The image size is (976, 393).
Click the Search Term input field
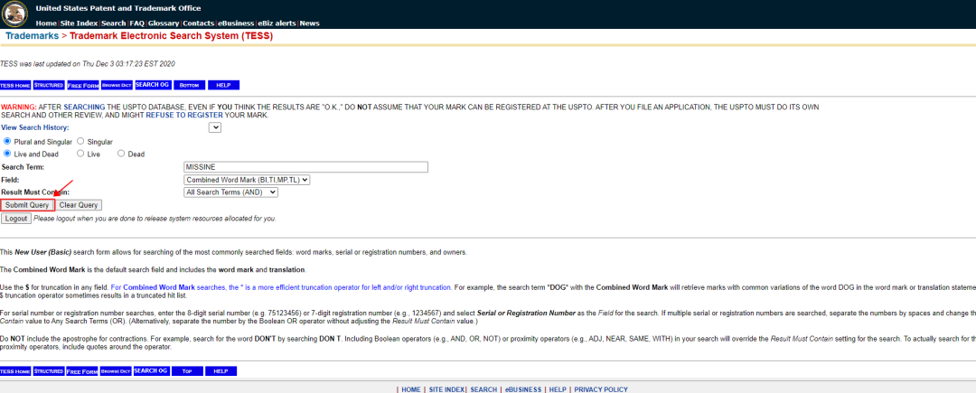click(305, 167)
